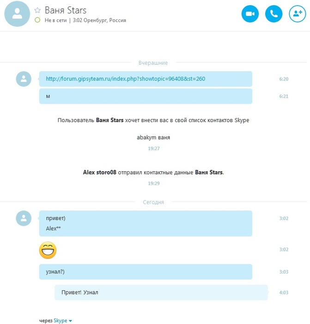Click the Вчерашние date separator
The height and width of the screenshot is (324, 310).
[x=153, y=63]
